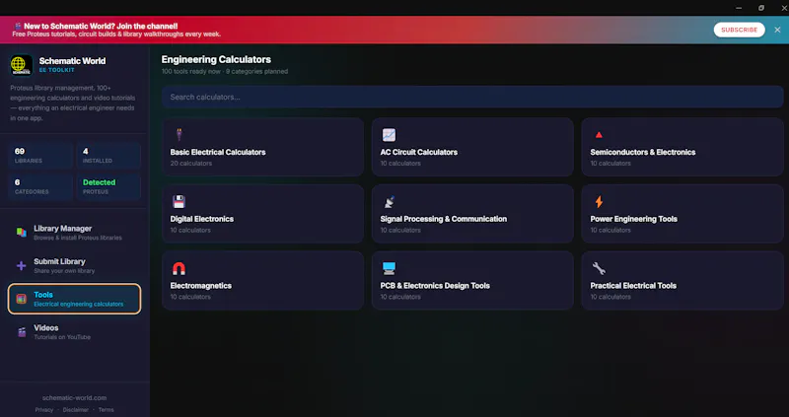
Task: Open Electromagnetics category card
Action: tap(262, 280)
